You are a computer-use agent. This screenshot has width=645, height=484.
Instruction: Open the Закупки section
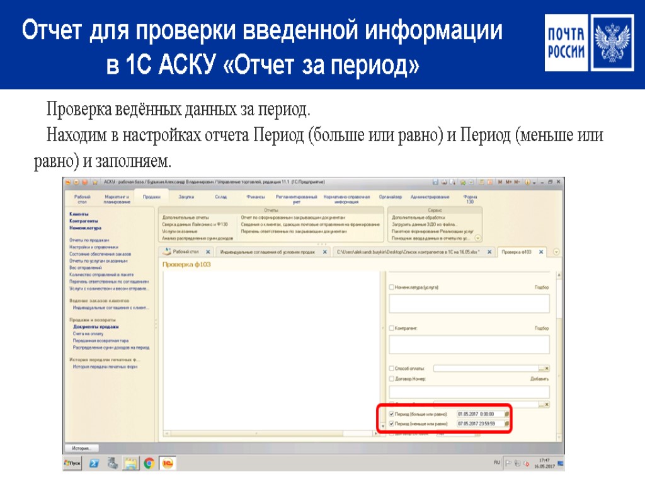tap(186, 197)
